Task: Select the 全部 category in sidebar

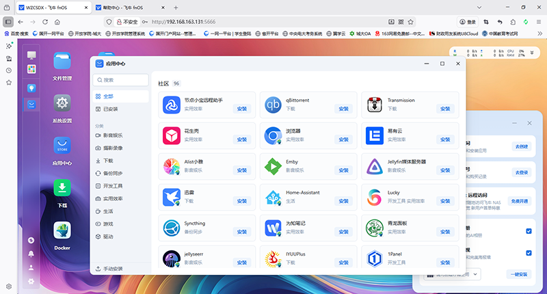Action: 121,96
